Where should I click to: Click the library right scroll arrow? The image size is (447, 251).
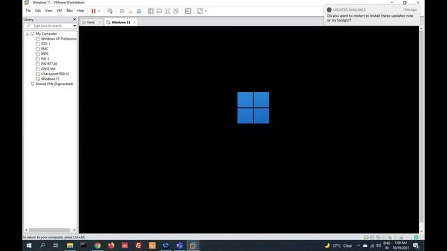pos(74,230)
